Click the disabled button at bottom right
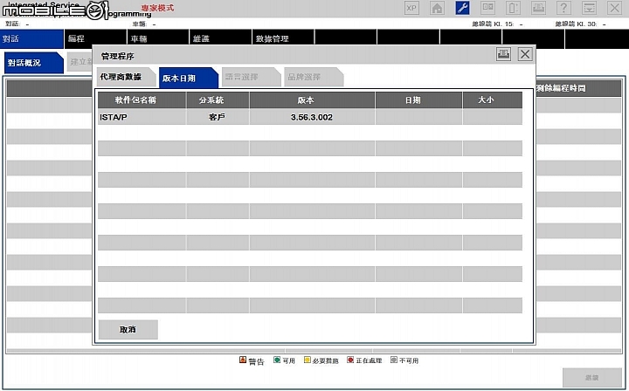Viewport: 629px width, 391px height. (x=592, y=377)
